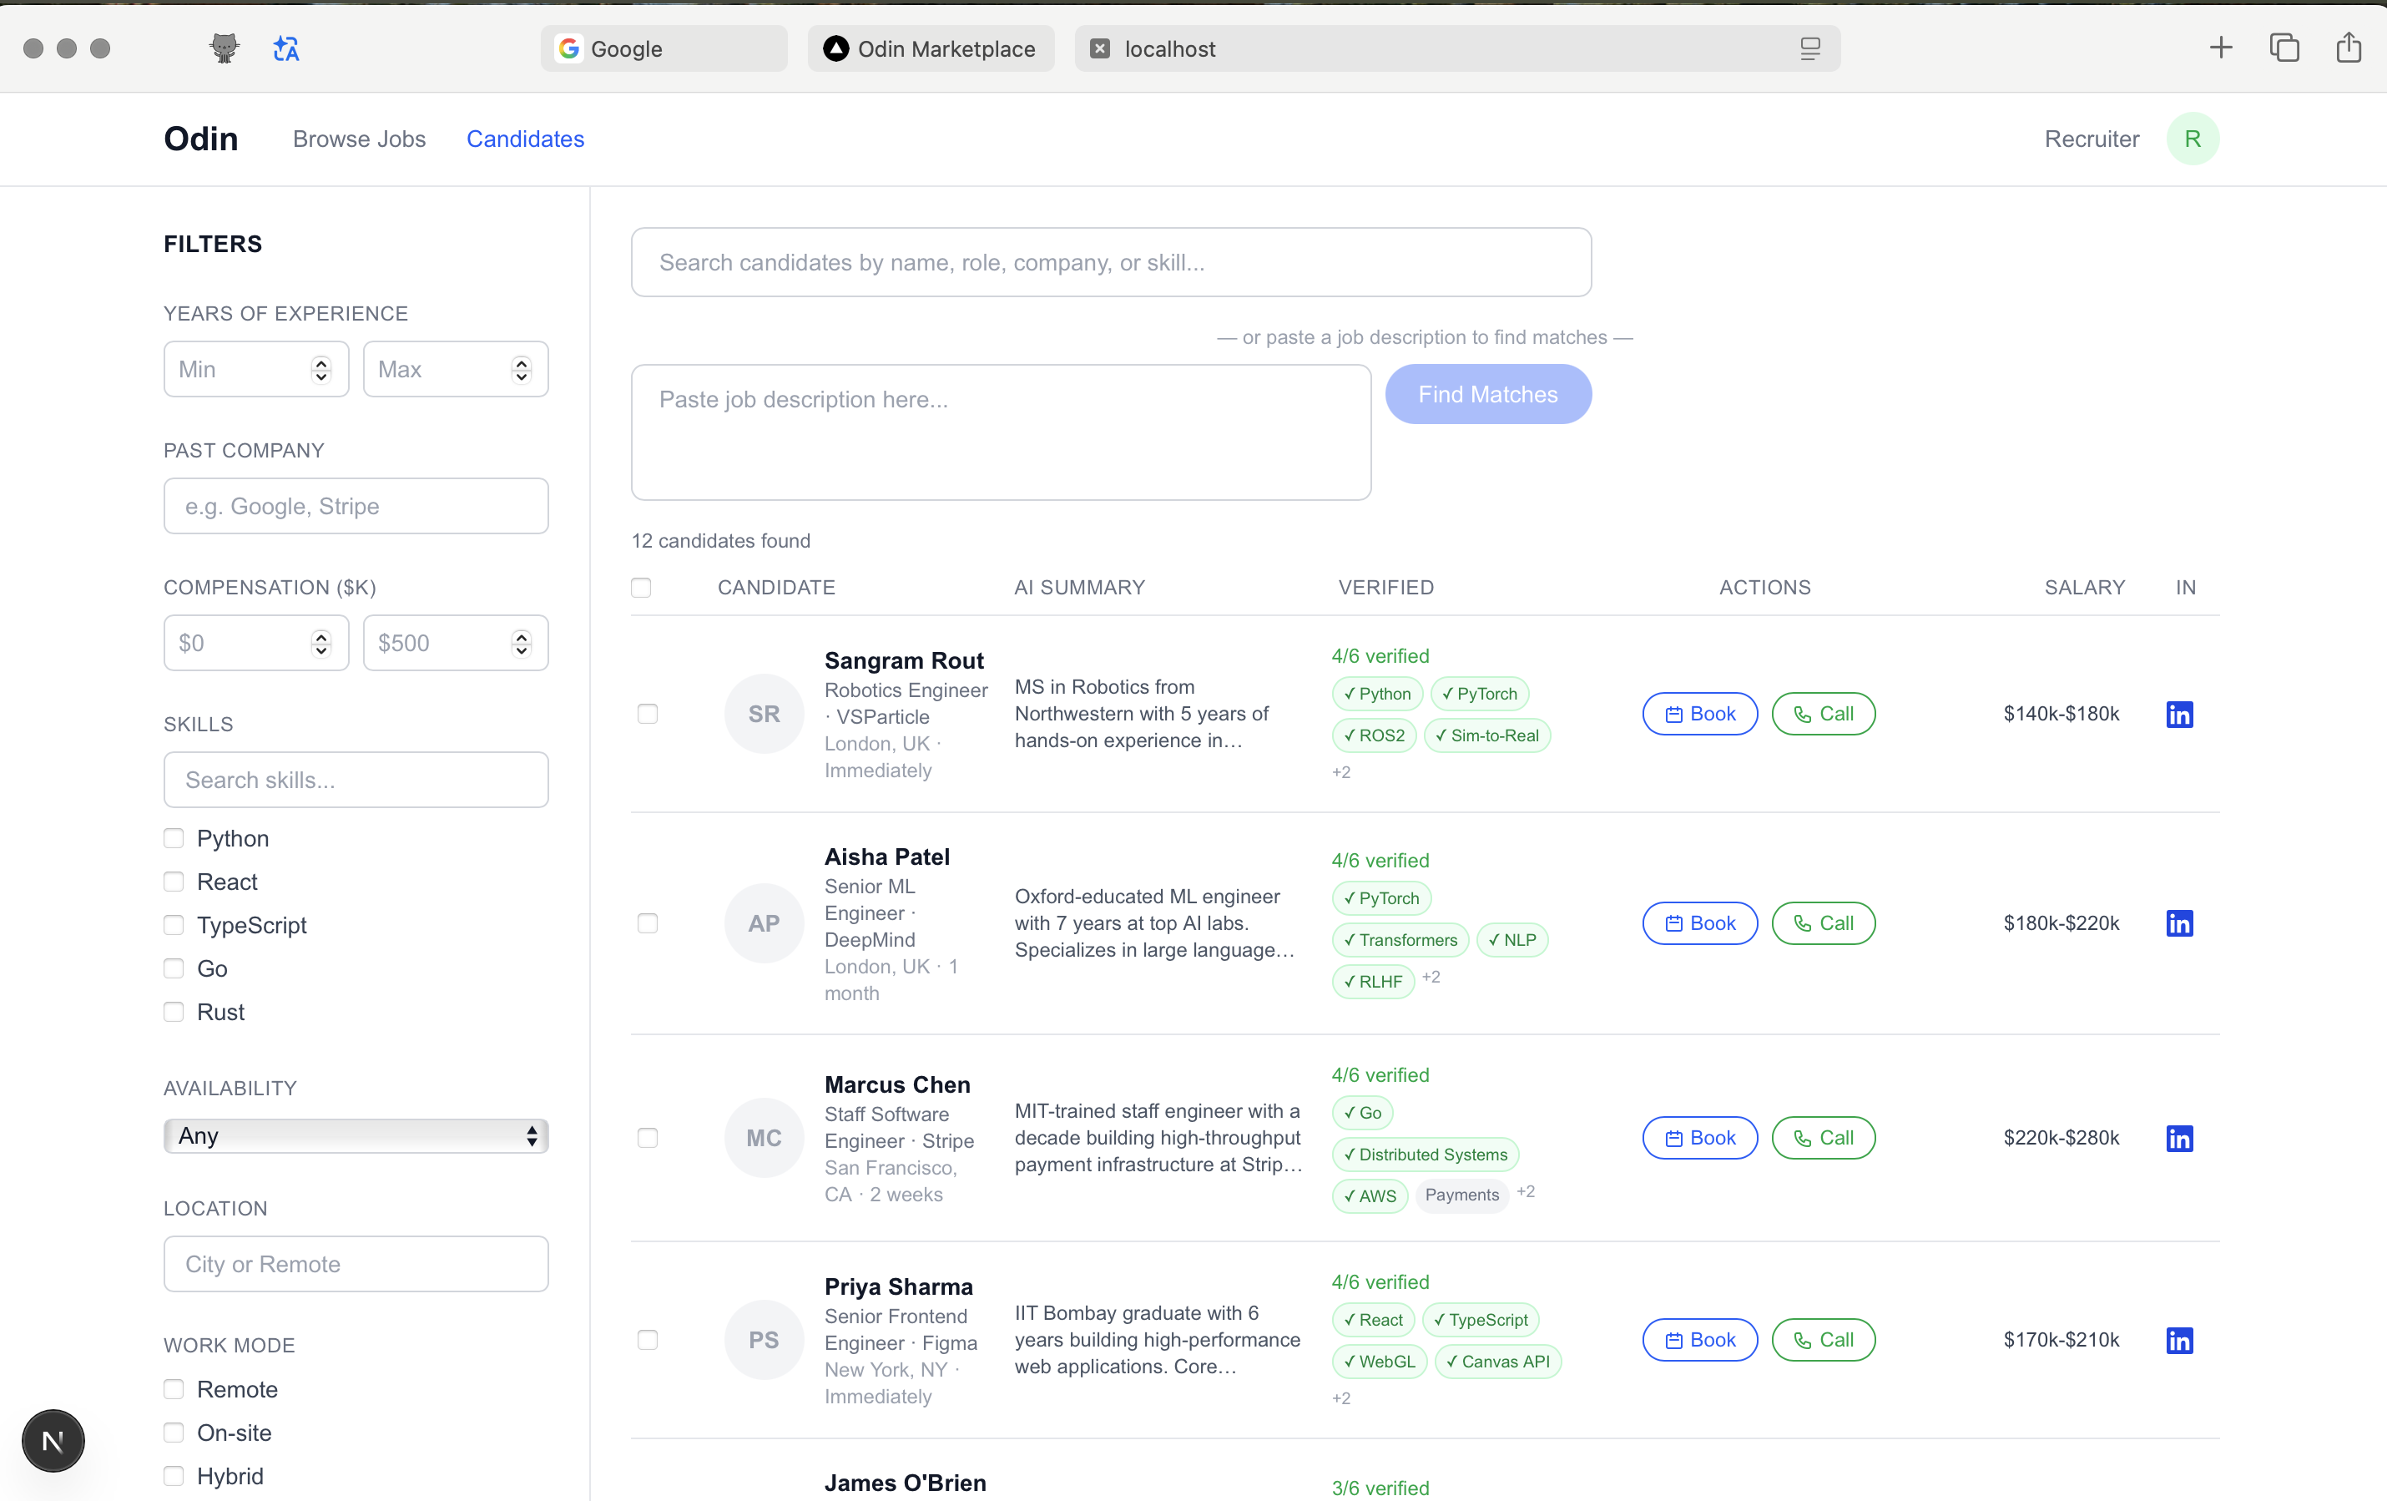Select the Sangram Rout row checkbox

click(648, 714)
